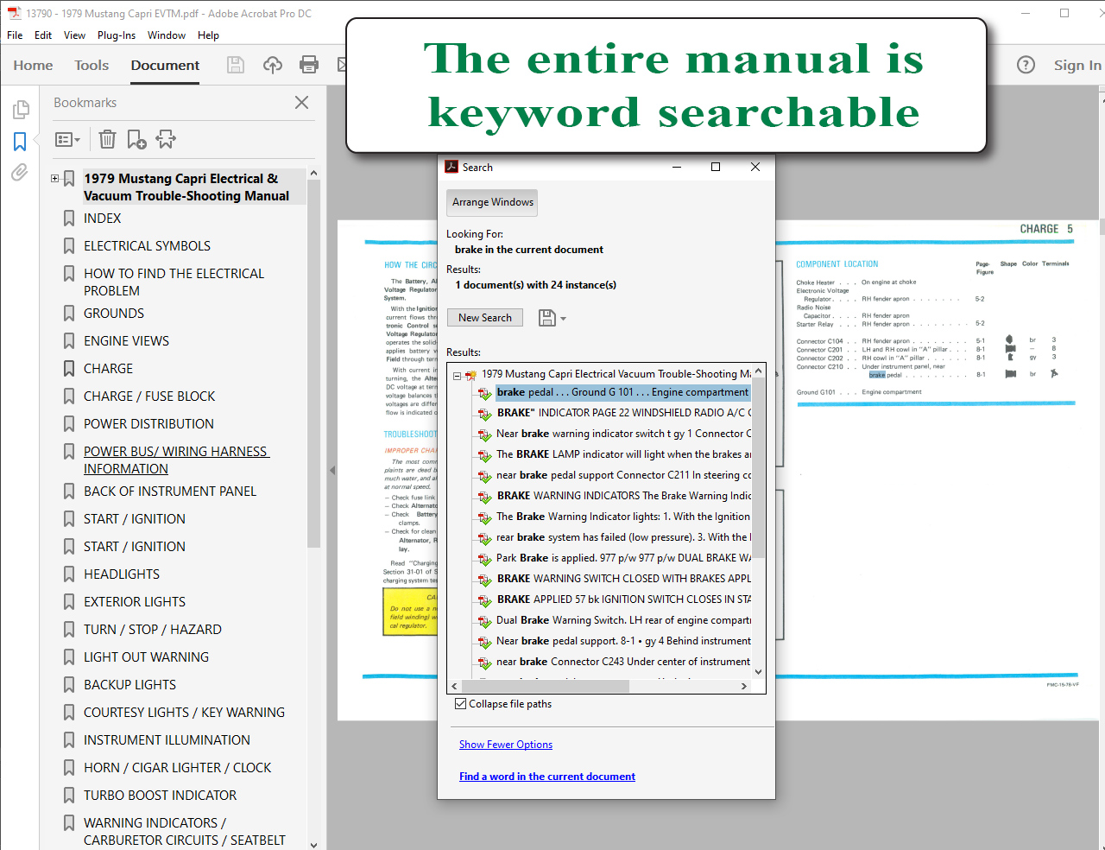Open the View menu

[74, 35]
